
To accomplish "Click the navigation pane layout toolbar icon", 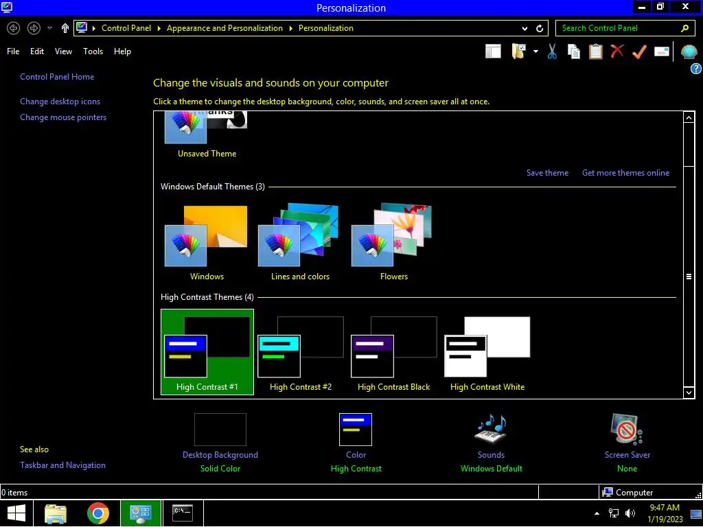I will coord(493,51).
